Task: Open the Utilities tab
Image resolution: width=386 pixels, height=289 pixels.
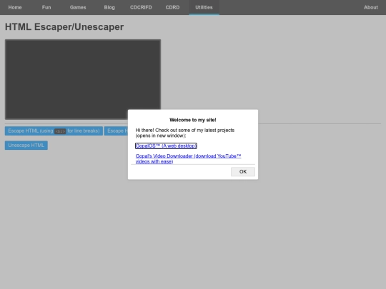Action: (x=204, y=7)
